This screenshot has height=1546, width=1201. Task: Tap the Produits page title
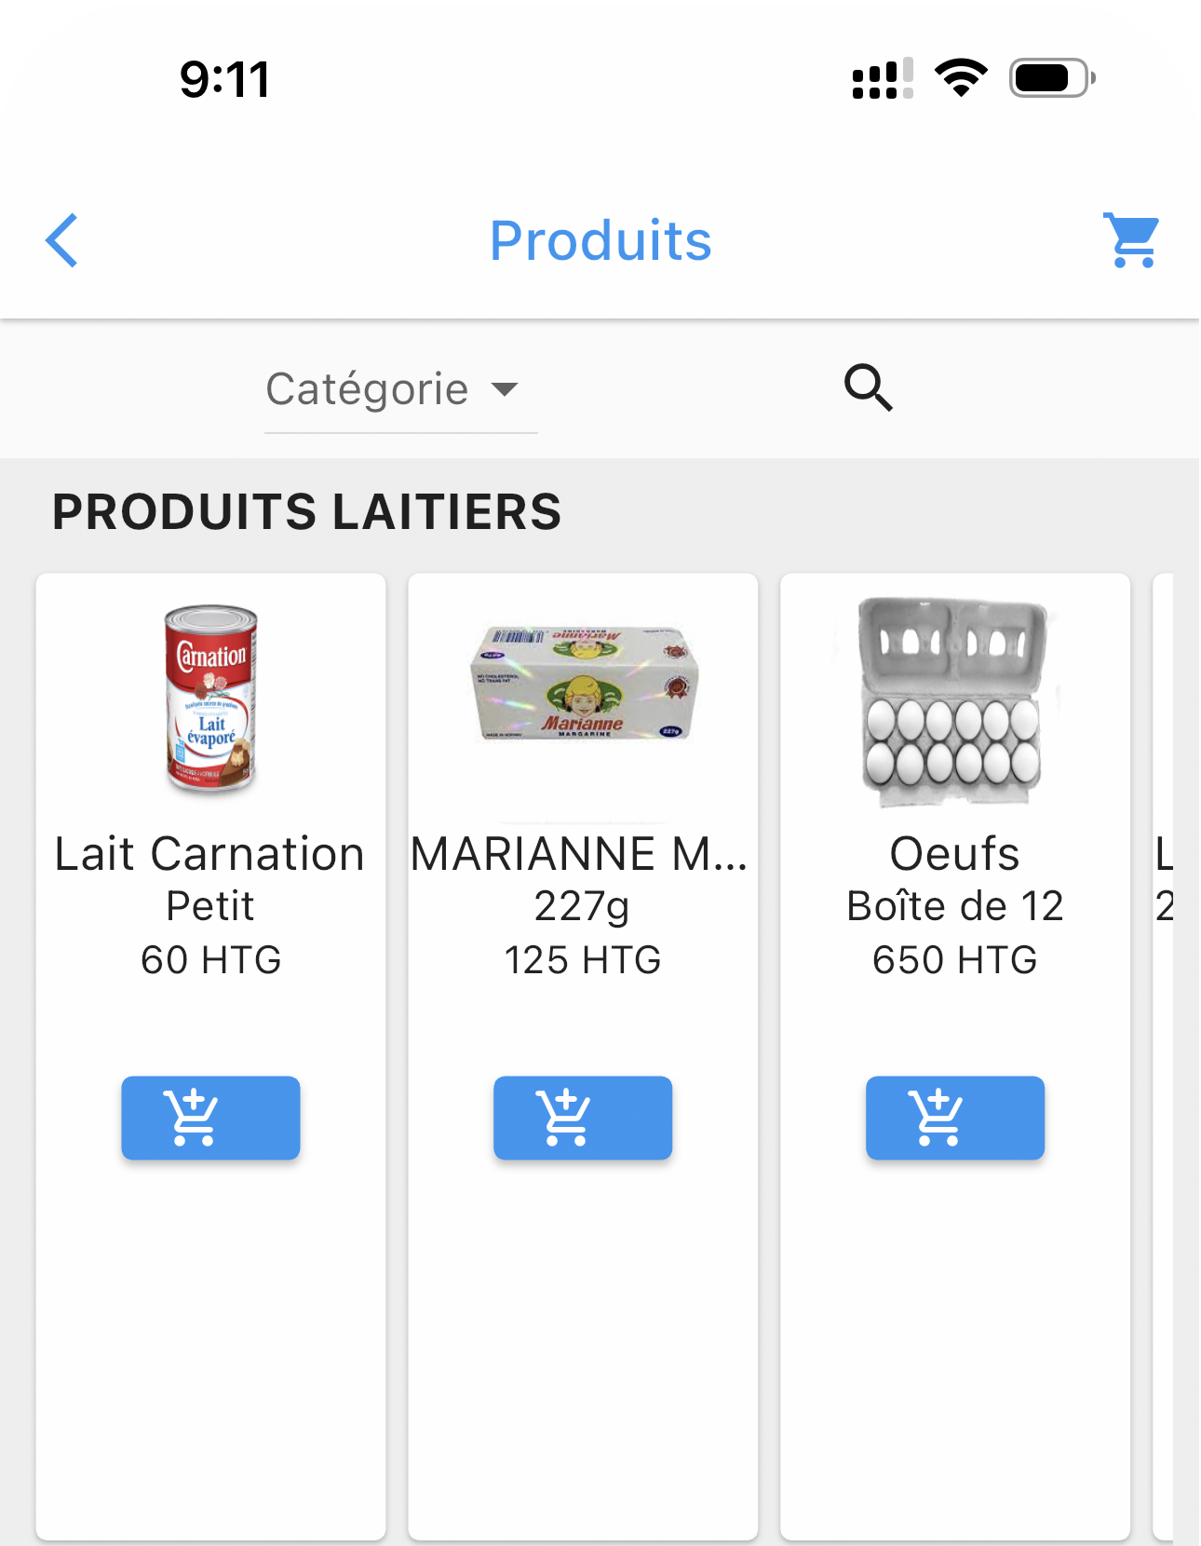600,241
